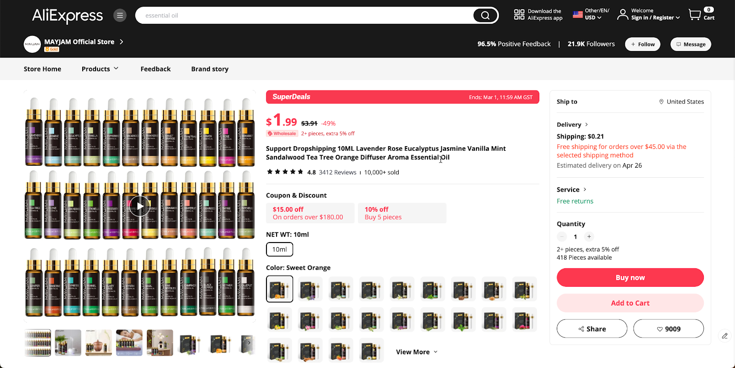Image resolution: width=735 pixels, height=368 pixels.
Task: Open the Brand story tab
Action: click(x=210, y=69)
